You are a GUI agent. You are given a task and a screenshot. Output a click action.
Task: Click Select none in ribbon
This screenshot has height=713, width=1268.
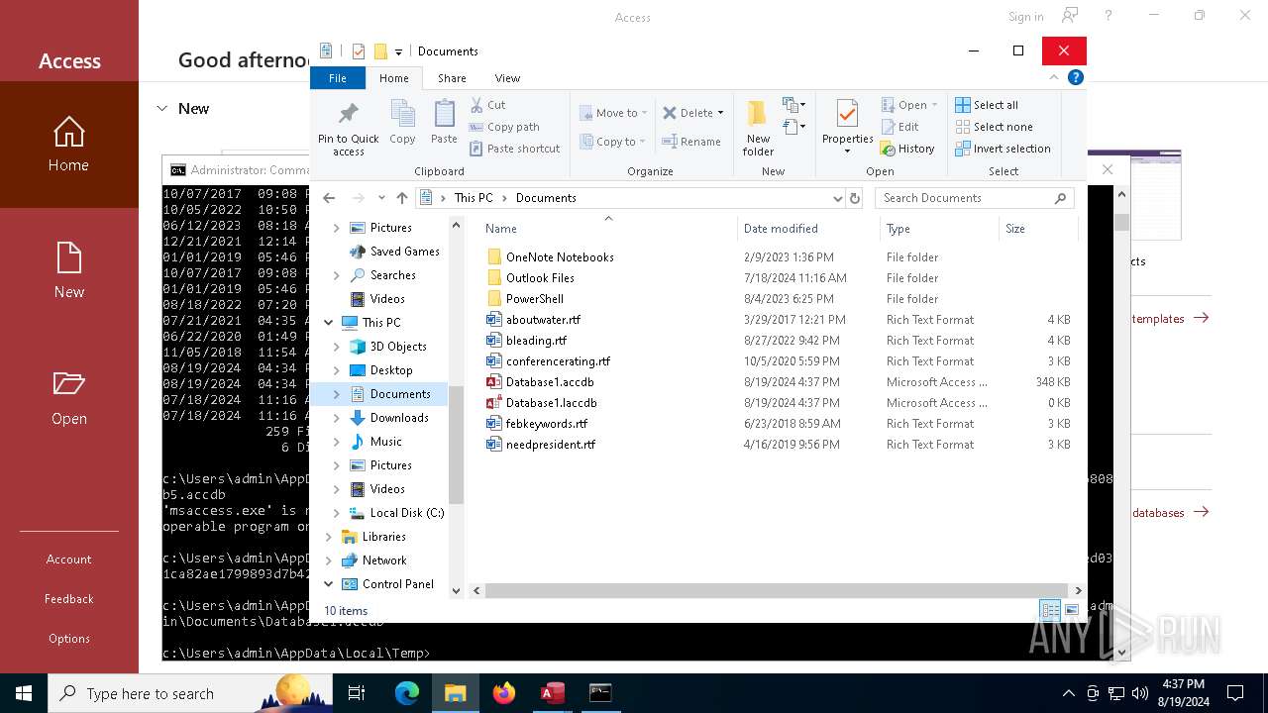pyautogui.click(x=994, y=127)
